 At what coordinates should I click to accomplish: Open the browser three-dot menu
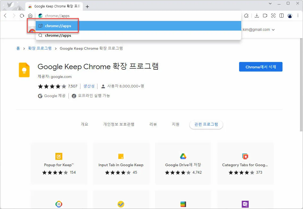pyautogui.click(x=298, y=16)
